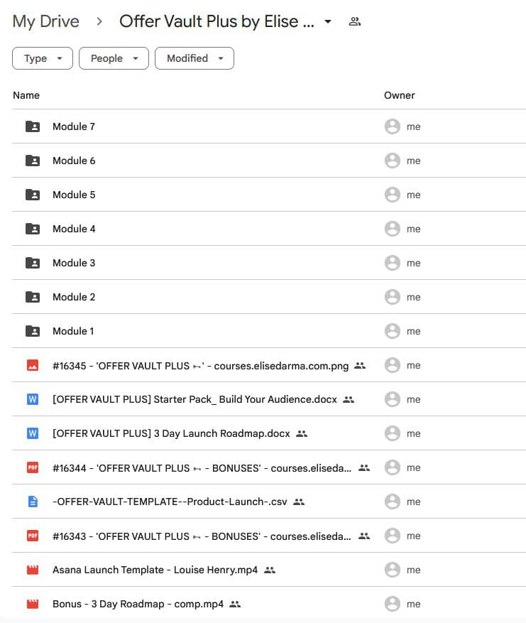Click the video icon for Bonus 3 Day Roadmap
Screen dimensions: 526x623
point(33,604)
